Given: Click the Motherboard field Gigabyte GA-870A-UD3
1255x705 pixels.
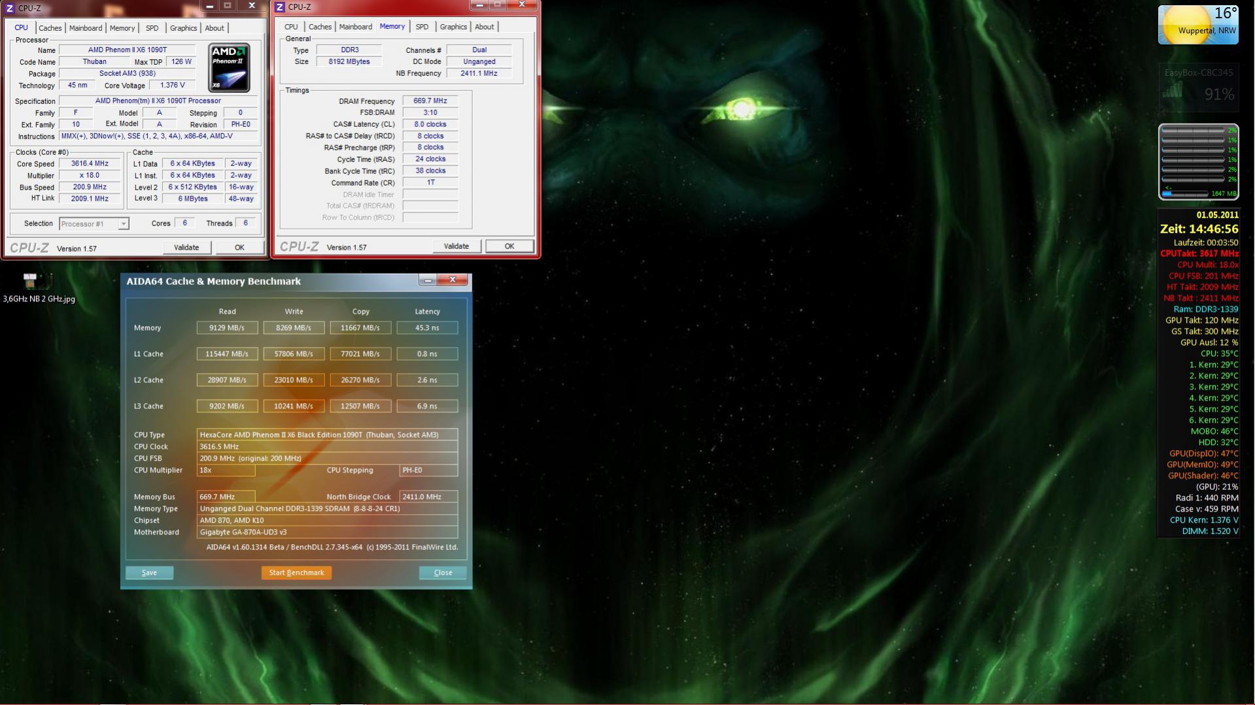Looking at the screenshot, I should pyautogui.click(x=327, y=532).
